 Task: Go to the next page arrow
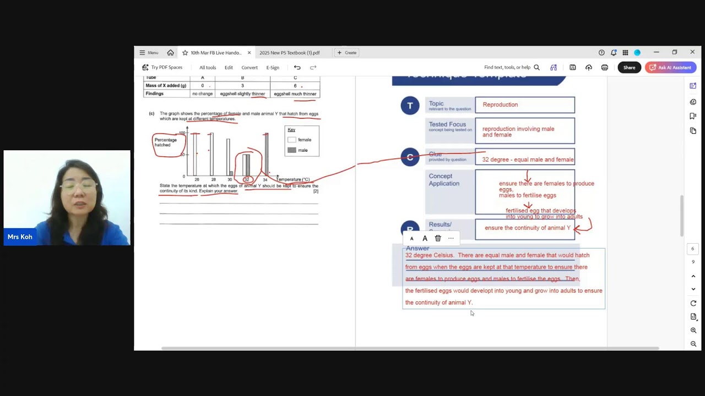click(693, 289)
